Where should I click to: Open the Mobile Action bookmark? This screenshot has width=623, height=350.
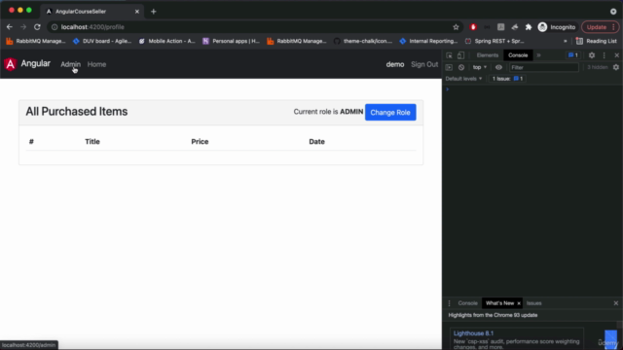(x=166, y=41)
